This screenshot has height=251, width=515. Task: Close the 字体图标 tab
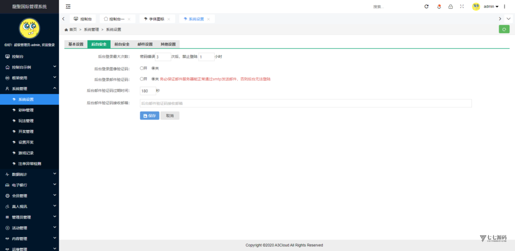[168, 19]
